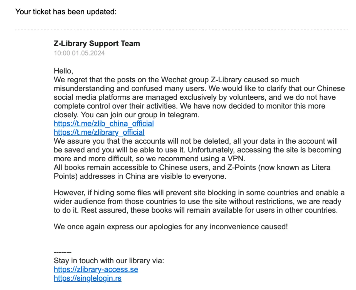The image size is (356, 290).
Task: Click the word 'VPN' in the message
Action: pos(236,159)
